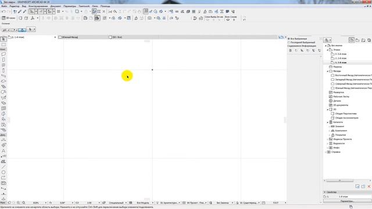Toggle grid snap icon in toolbar
Screen dimensions: 372x209
pyautogui.click(x=58, y=12)
